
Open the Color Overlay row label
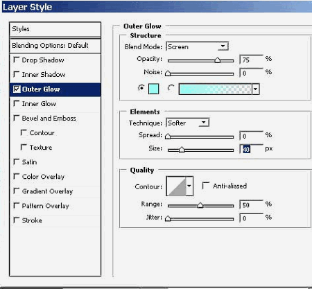43,177
